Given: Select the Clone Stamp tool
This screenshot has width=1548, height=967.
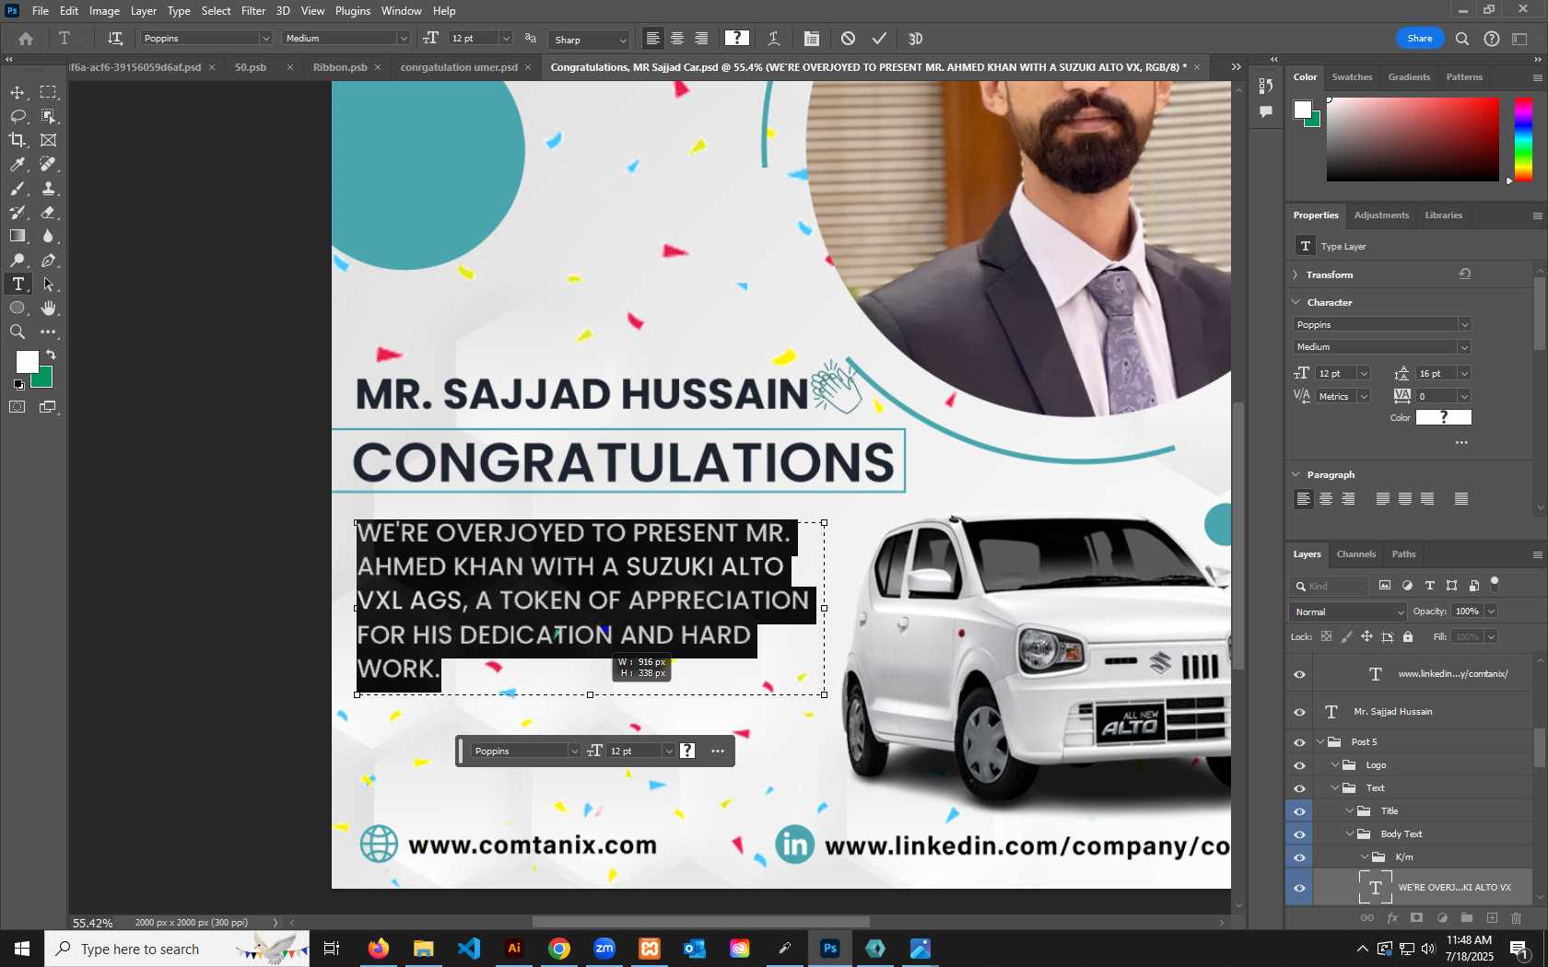Looking at the screenshot, I should 49,188.
